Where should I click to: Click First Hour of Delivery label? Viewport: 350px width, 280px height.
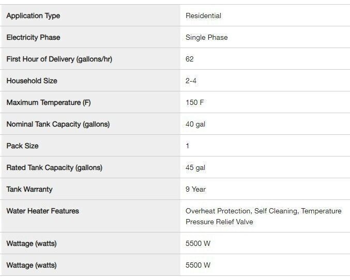(59, 59)
